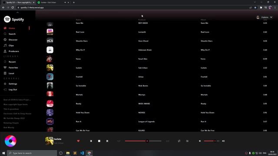278x156 pixels.
Task: Open Non copyright hype beats playlist
Action: [x=16, y=104]
